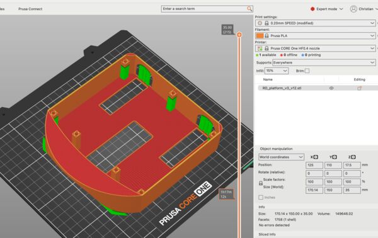378x238 pixels.
Task: Toggle the scale factors proportion lock
Action: (261, 183)
